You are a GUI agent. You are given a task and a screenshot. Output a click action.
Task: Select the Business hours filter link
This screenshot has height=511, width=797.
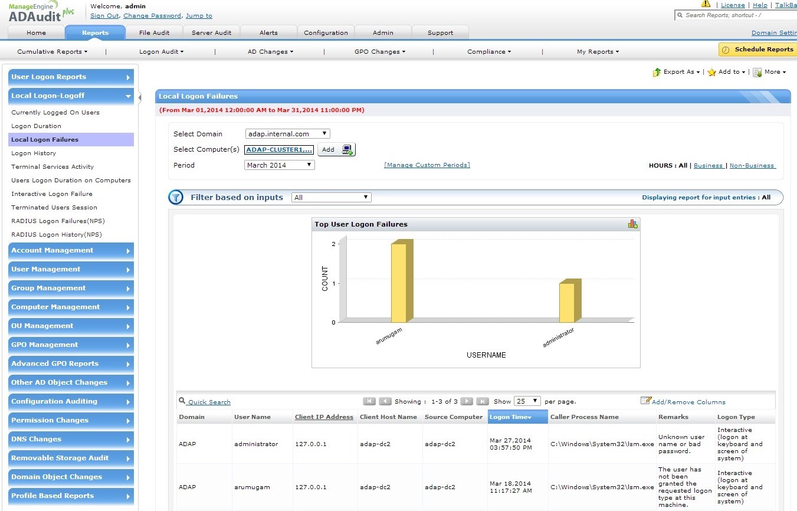click(708, 166)
